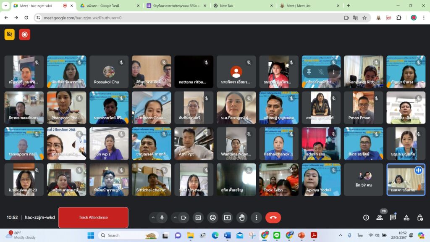Switch to the Meet List tab
Image resolution: width=430 pixels, height=242 pixels.
[x=308, y=6]
